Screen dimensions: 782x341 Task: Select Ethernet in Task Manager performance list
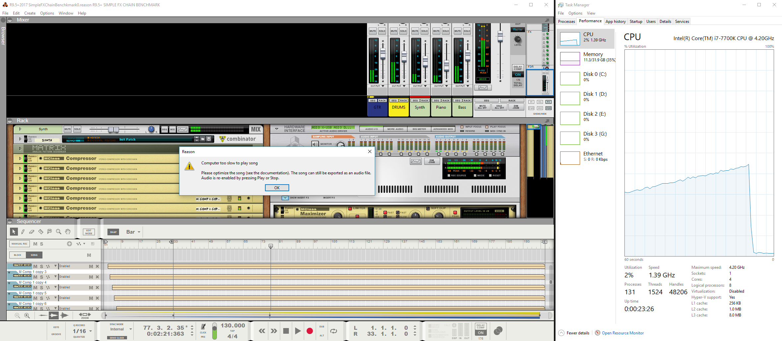point(586,158)
